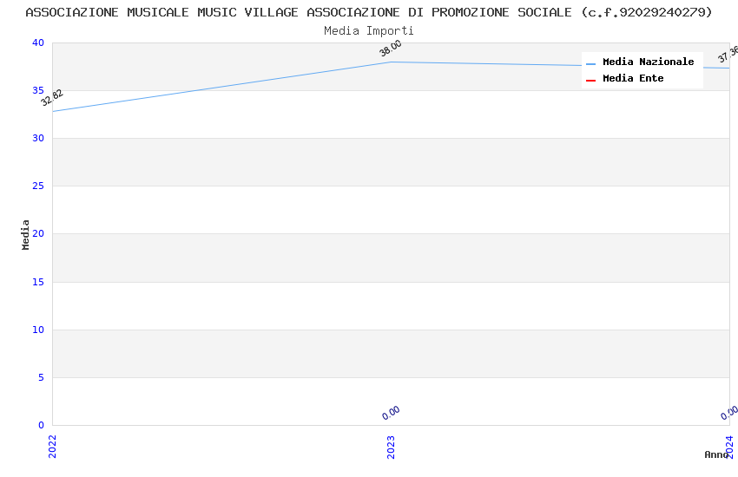738x477 pixels.
Task: Click the 5 tick on the Media axis
Action: tap(40, 377)
